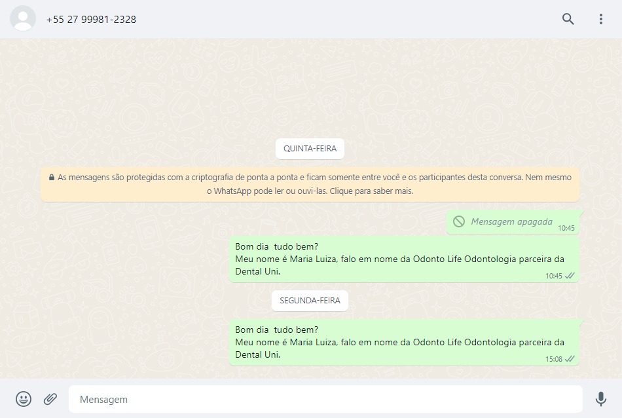Click contact number +55 27 99981-2328

point(91,20)
